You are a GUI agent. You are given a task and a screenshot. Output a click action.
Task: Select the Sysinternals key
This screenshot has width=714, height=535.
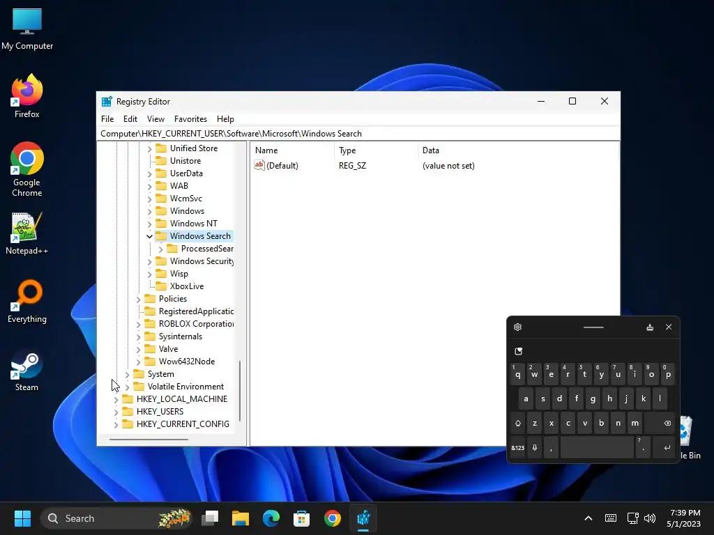(181, 336)
